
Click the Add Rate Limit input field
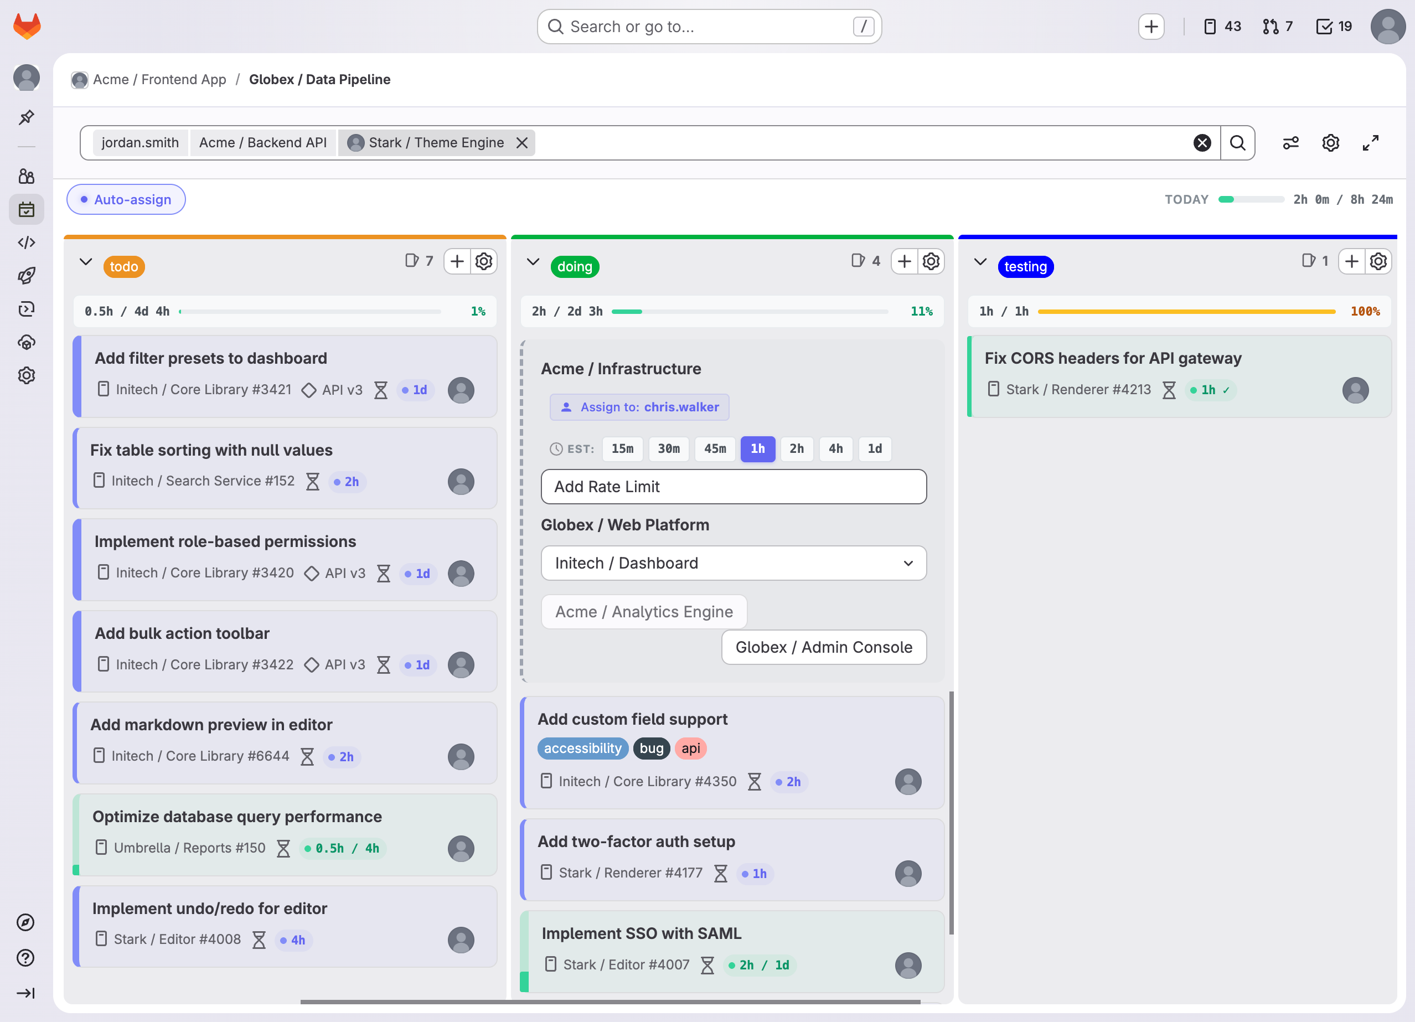click(733, 487)
